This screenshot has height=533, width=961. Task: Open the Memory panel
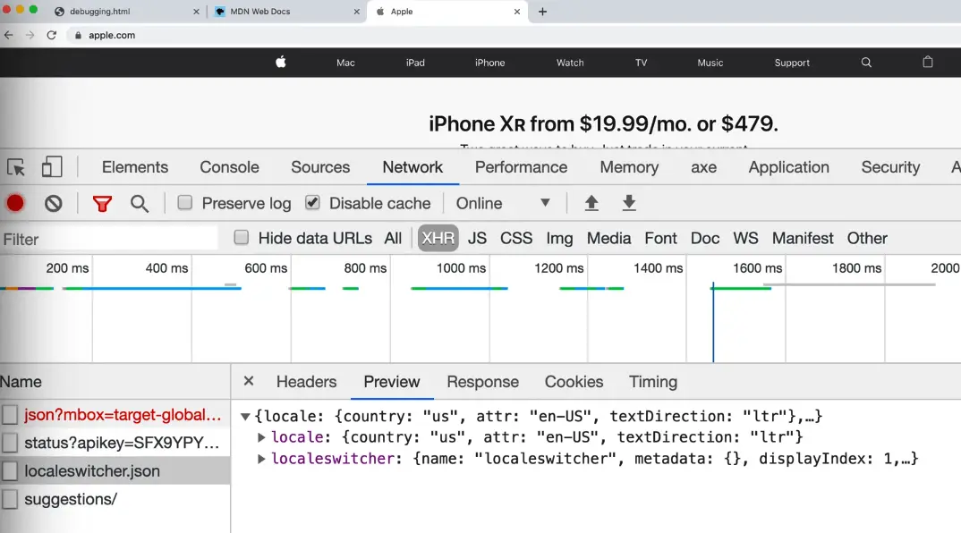[629, 167]
